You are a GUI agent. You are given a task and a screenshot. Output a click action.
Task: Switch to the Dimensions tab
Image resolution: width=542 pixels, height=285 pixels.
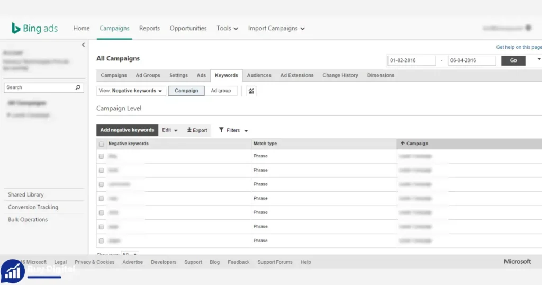click(381, 75)
